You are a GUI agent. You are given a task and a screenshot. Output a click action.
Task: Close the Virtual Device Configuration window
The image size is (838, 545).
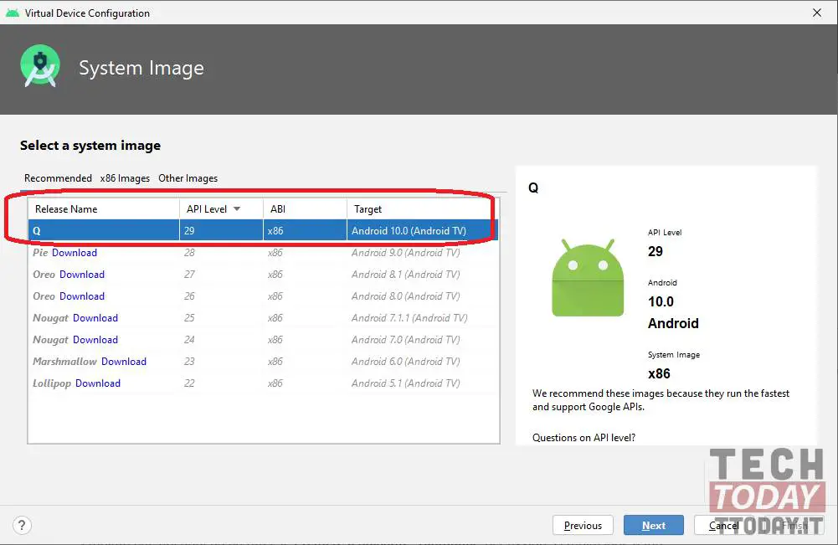pyautogui.click(x=816, y=13)
